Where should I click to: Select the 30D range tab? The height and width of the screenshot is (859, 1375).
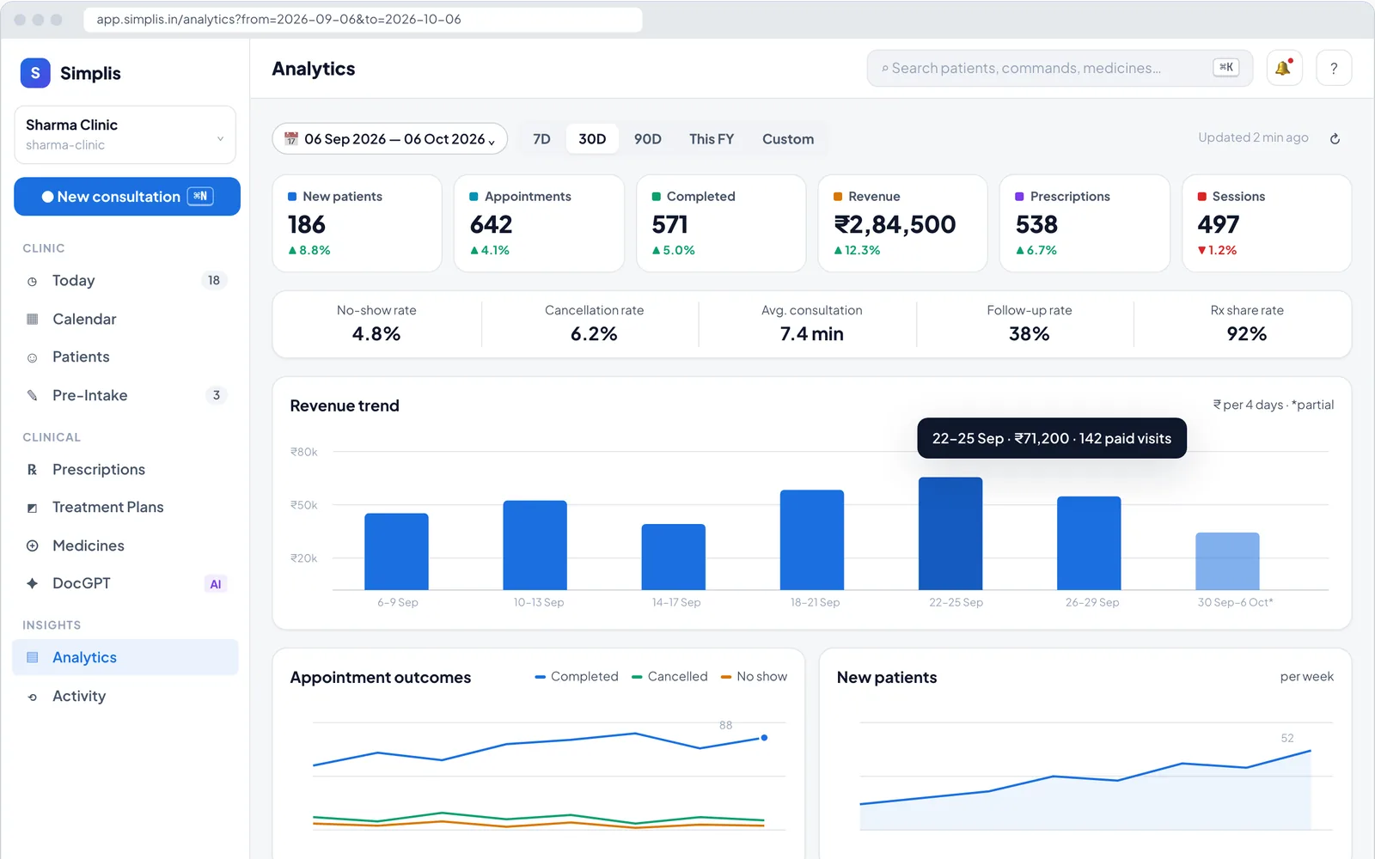592,138
